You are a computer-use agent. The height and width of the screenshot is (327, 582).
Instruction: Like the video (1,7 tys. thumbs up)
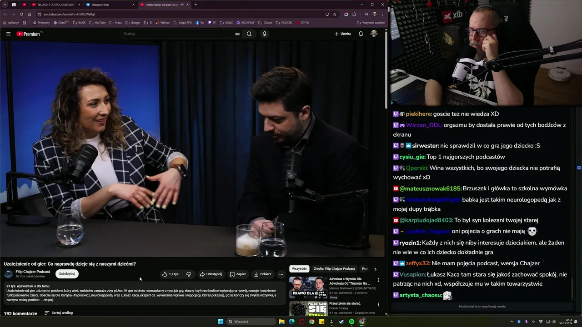pyautogui.click(x=171, y=274)
